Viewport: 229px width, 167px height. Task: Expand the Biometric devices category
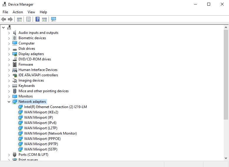(x=9, y=38)
